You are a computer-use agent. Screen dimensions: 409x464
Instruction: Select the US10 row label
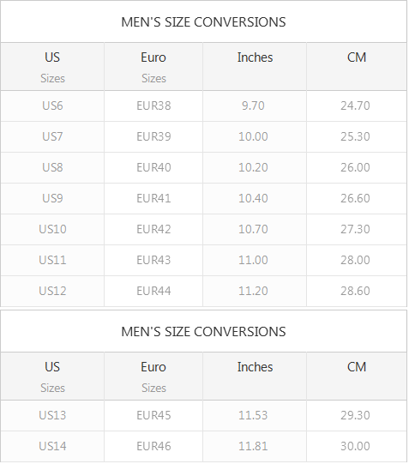(52, 229)
